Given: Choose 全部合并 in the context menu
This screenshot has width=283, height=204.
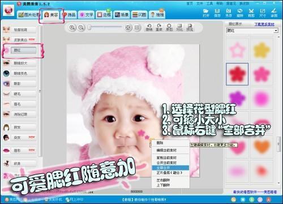Looking at the screenshot, I should click(170, 168).
